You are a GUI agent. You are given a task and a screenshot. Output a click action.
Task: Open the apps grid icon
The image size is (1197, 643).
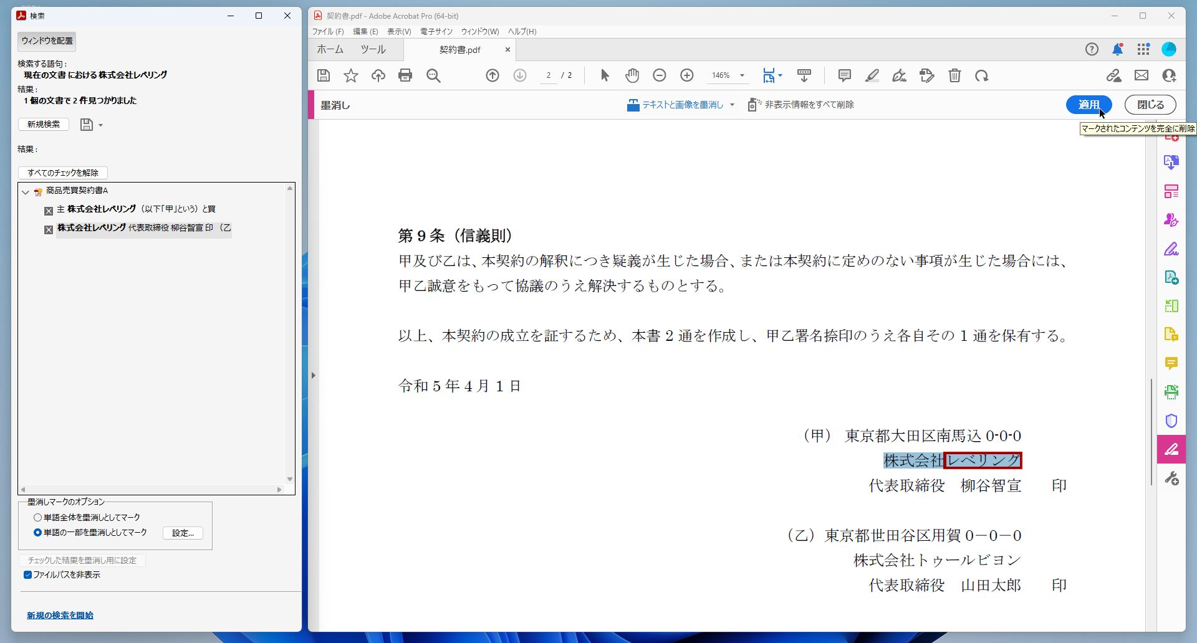[x=1143, y=49]
